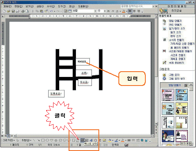Toggle bold text formatting
The height and width of the screenshot is (151, 196).
[108, 11]
